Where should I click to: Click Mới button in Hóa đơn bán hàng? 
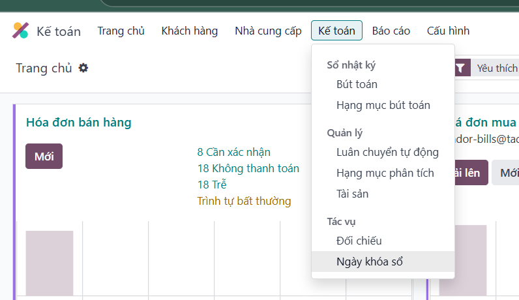[x=44, y=157]
